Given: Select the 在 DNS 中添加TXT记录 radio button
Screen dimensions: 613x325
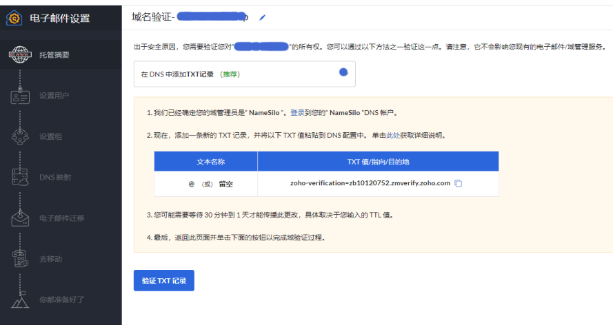Looking at the screenshot, I should (343, 72).
